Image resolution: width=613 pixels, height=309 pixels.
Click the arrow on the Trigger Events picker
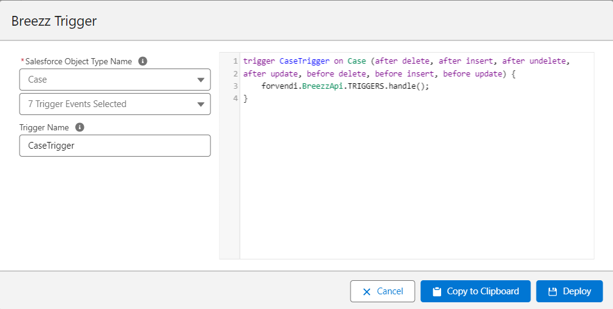[201, 105]
